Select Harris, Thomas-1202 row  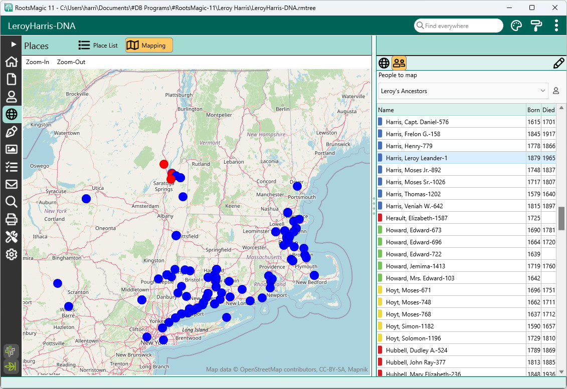(x=466, y=194)
